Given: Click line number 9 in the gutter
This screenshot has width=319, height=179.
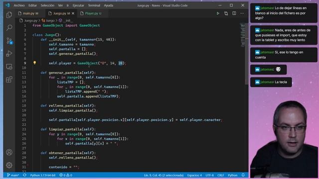Looking at the screenshot, I should [x=25, y=63].
